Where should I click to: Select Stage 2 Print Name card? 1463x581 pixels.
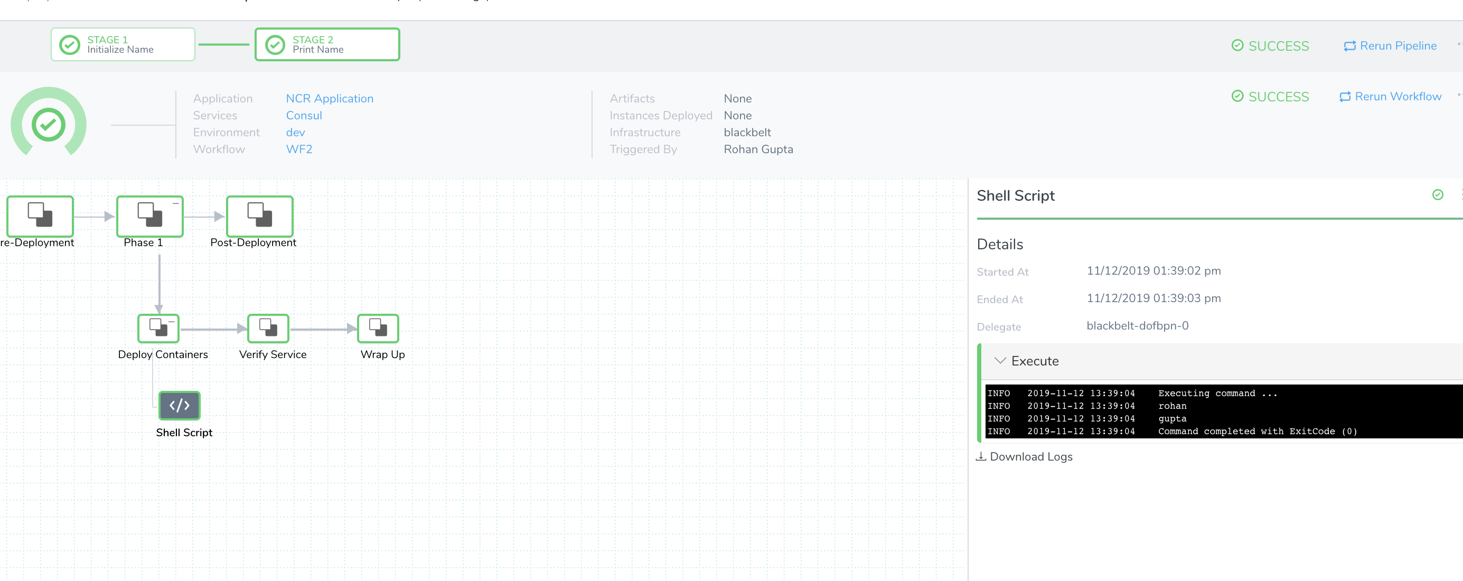[327, 44]
